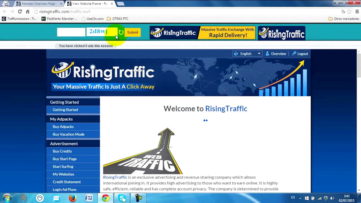
Task: Expand the OTRAS PTC bookmark folder
Action: pyautogui.click(x=118, y=19)
